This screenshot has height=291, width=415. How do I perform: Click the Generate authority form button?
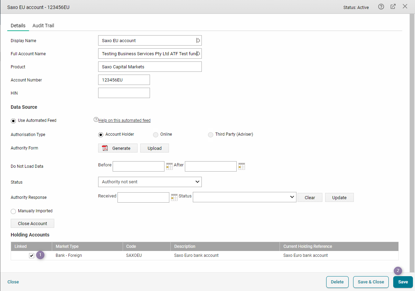[x=118, y=148]
